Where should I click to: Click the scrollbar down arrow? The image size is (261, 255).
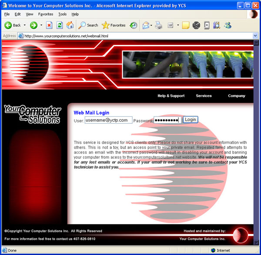click(x=256, y=242)
